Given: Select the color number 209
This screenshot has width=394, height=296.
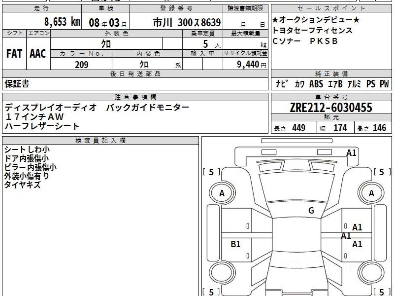Looking at the screenshot, I should click(x=82, y=65).
